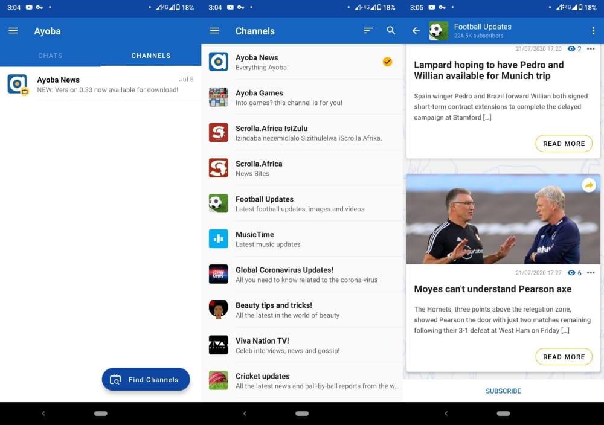Subscribe to Football Updates channel
604x425 pixels.
(x=503, y=391)
